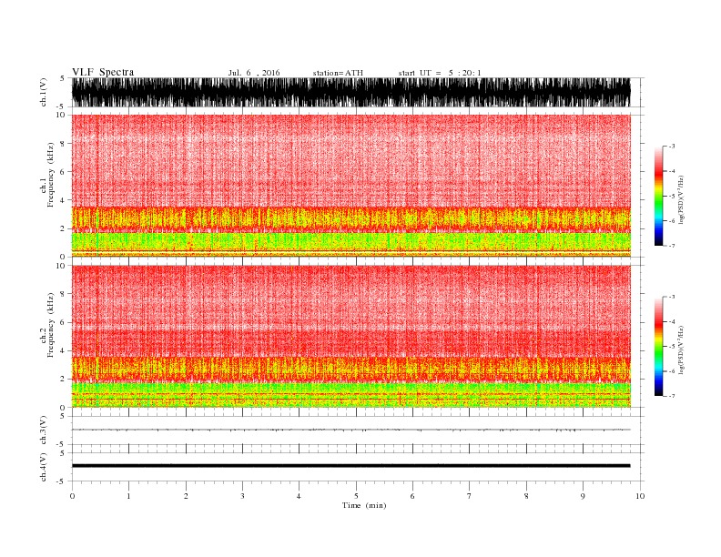Click the "ch.4(V)" axis label
The height and width of the screenshot is (557, 721).
44,467
